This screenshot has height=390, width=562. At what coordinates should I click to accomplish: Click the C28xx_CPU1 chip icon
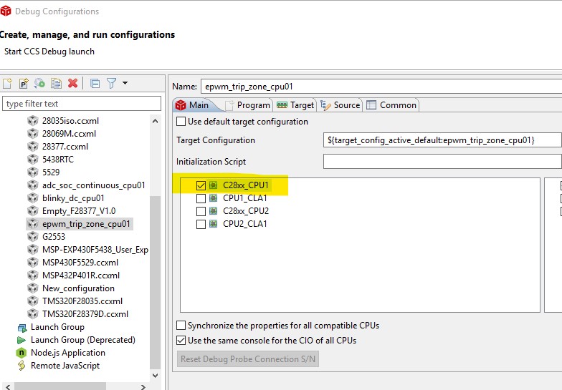pos(214,185)
